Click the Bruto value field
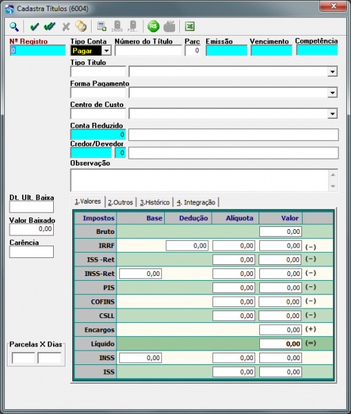 pos(281,232)
